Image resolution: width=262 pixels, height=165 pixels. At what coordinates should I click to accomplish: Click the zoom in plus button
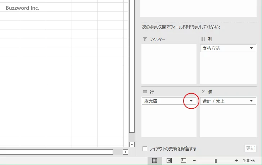(x=236, y=161)
